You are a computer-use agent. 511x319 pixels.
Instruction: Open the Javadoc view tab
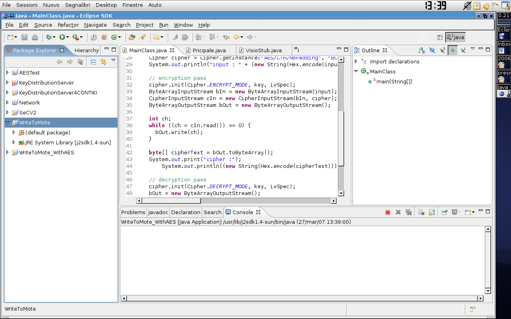click(x=158, y=212)
